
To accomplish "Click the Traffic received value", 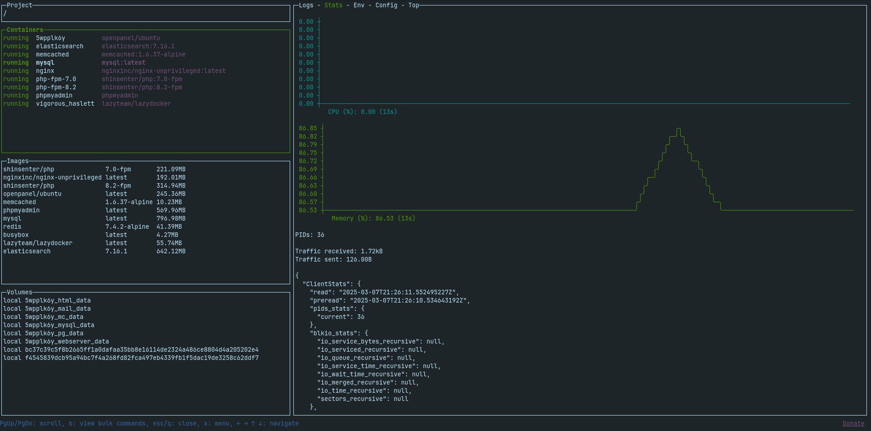I will click(372, 251).
